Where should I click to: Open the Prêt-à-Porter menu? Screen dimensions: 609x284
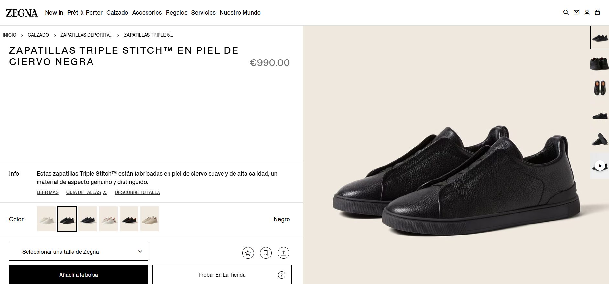point(85,13)
